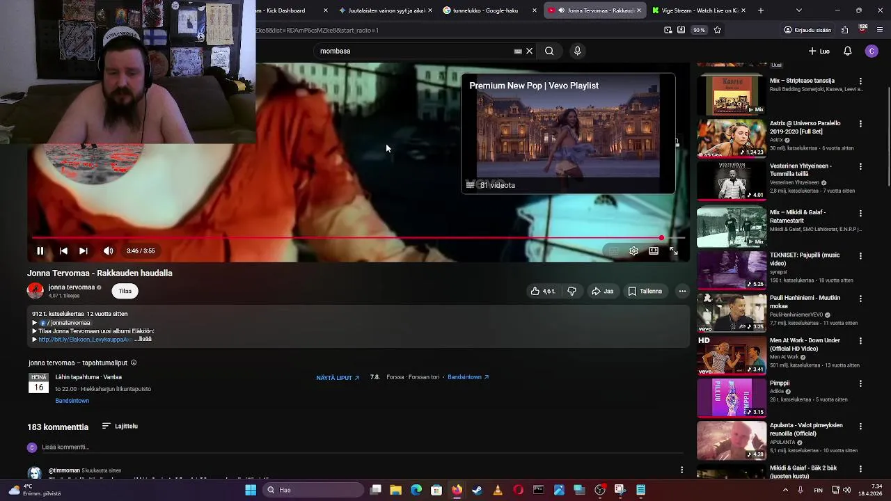Open Bandsintown link under Vantaa event
This screenshot has height=501, width=891.
(72, 401)
